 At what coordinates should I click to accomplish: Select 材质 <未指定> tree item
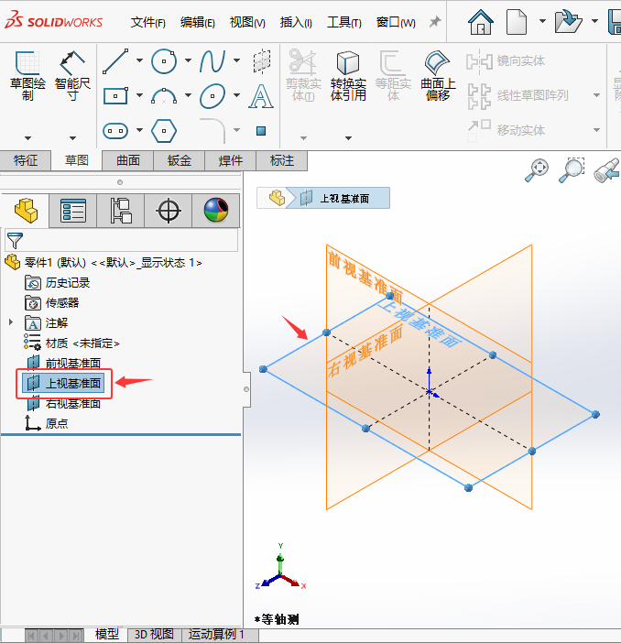(71, 343)
